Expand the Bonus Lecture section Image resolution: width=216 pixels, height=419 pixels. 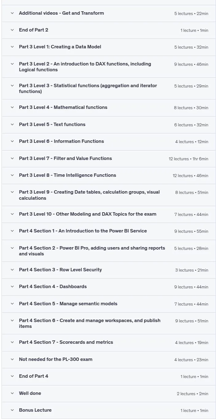click(109, 410)
